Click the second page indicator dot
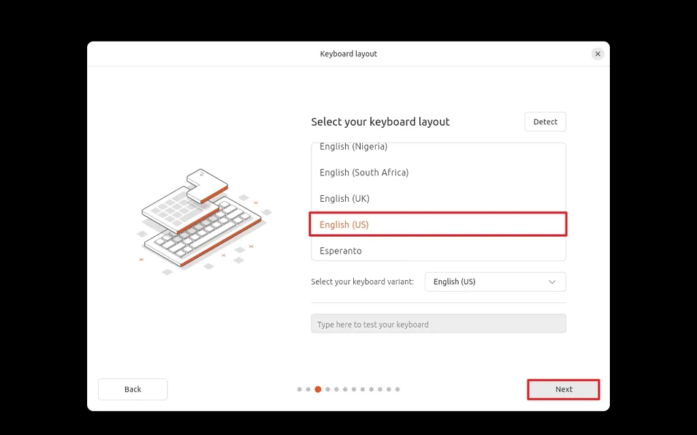Image resolution: width=697 pixels, height=435 pixels. tap(308, 389)
